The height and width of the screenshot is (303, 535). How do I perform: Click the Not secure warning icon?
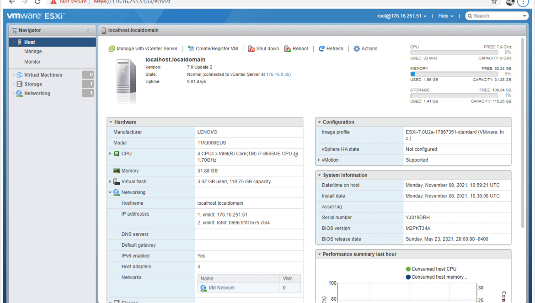coord(53,2)
